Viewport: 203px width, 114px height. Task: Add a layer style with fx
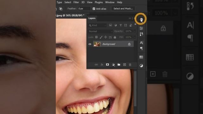click(102, 65)
